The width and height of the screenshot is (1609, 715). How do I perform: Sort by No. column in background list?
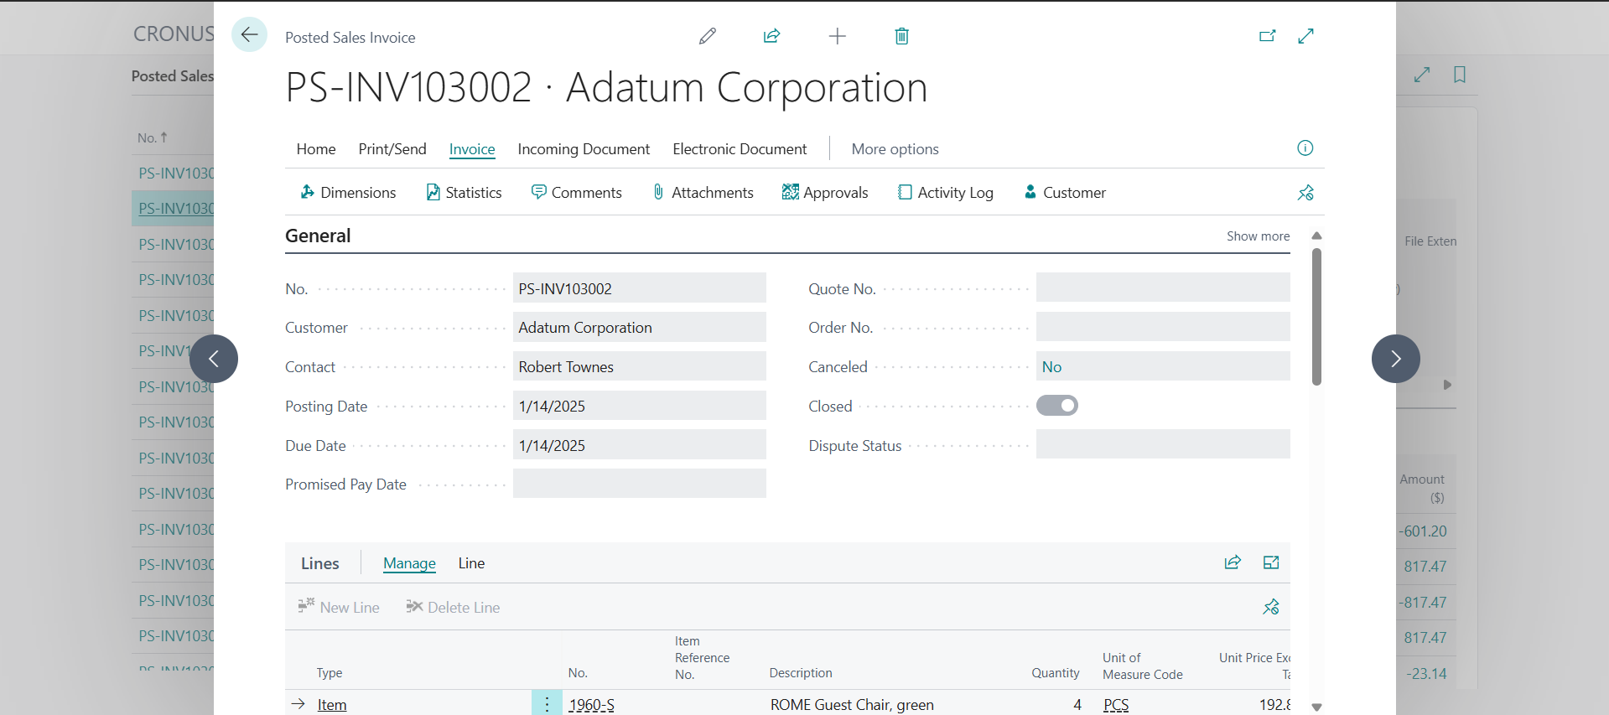(152, 137)
